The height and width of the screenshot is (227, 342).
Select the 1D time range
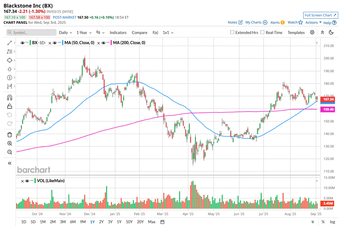click(x=24, y=222)
